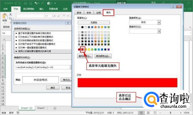Select the Sheet1 worksheet tab
193x115 pixels.
click(x=41, y=108)
